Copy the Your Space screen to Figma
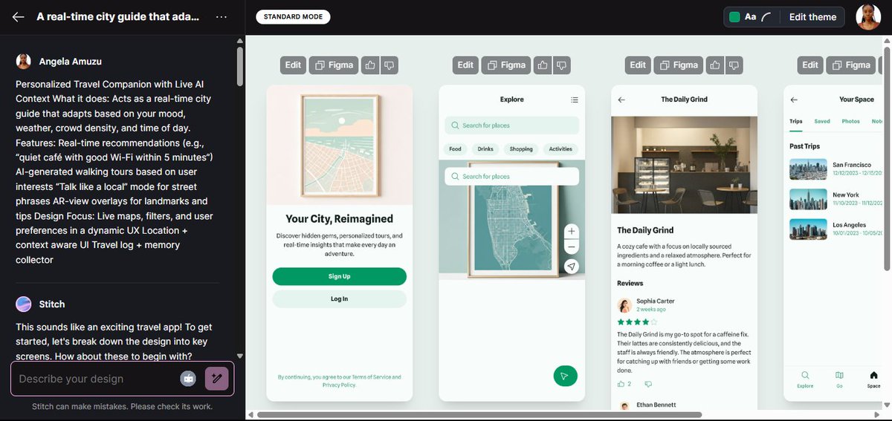The width and height of the screenshot is (892, 421). (851, 65)
